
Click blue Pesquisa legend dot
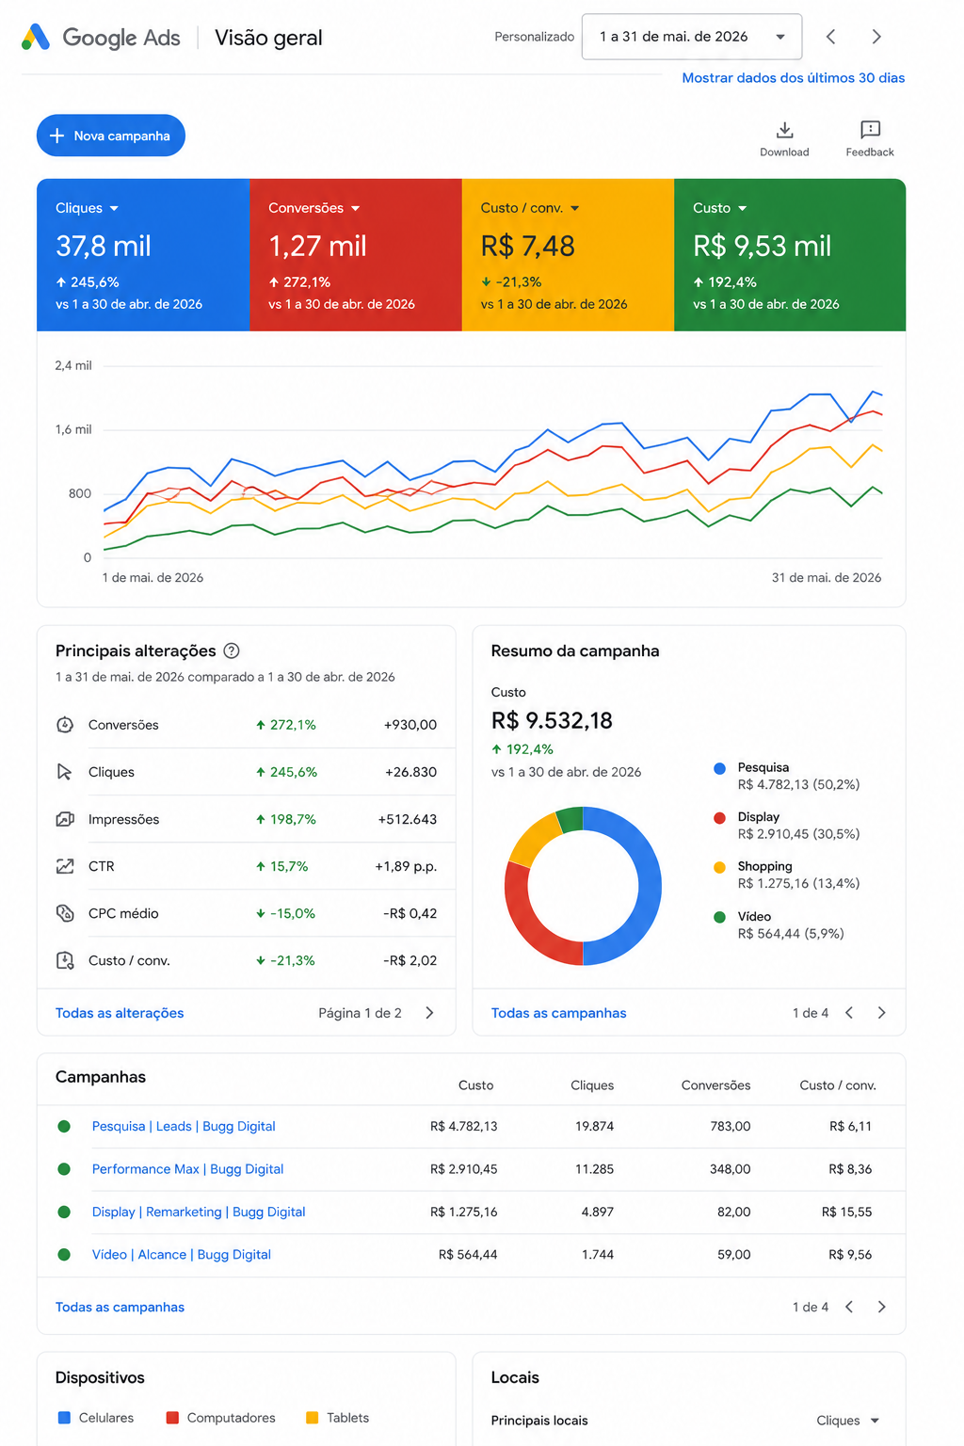click(719, 768)
